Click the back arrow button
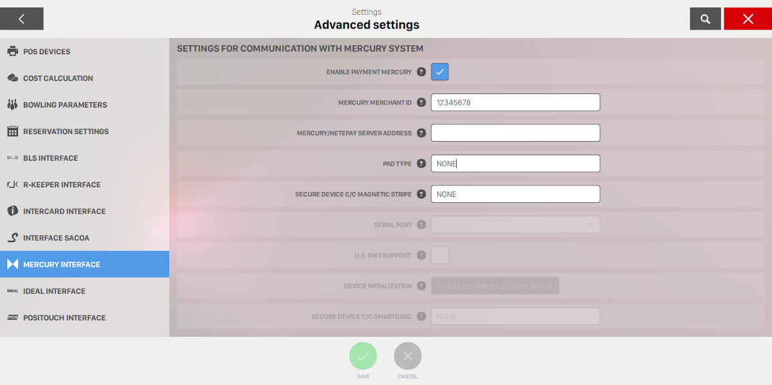The width and height of the screenshot is (772, 385). click(x=21, y=19)
